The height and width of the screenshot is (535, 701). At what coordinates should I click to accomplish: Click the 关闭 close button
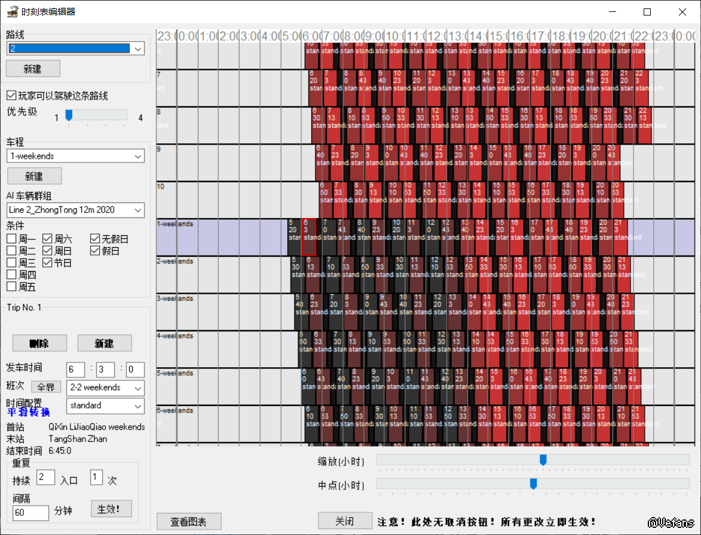[x=345, y=521]
